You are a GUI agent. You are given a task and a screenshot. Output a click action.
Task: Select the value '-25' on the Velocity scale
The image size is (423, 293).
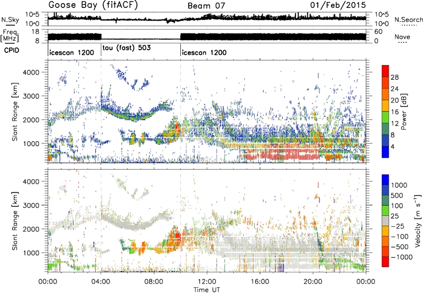(398, 226)
